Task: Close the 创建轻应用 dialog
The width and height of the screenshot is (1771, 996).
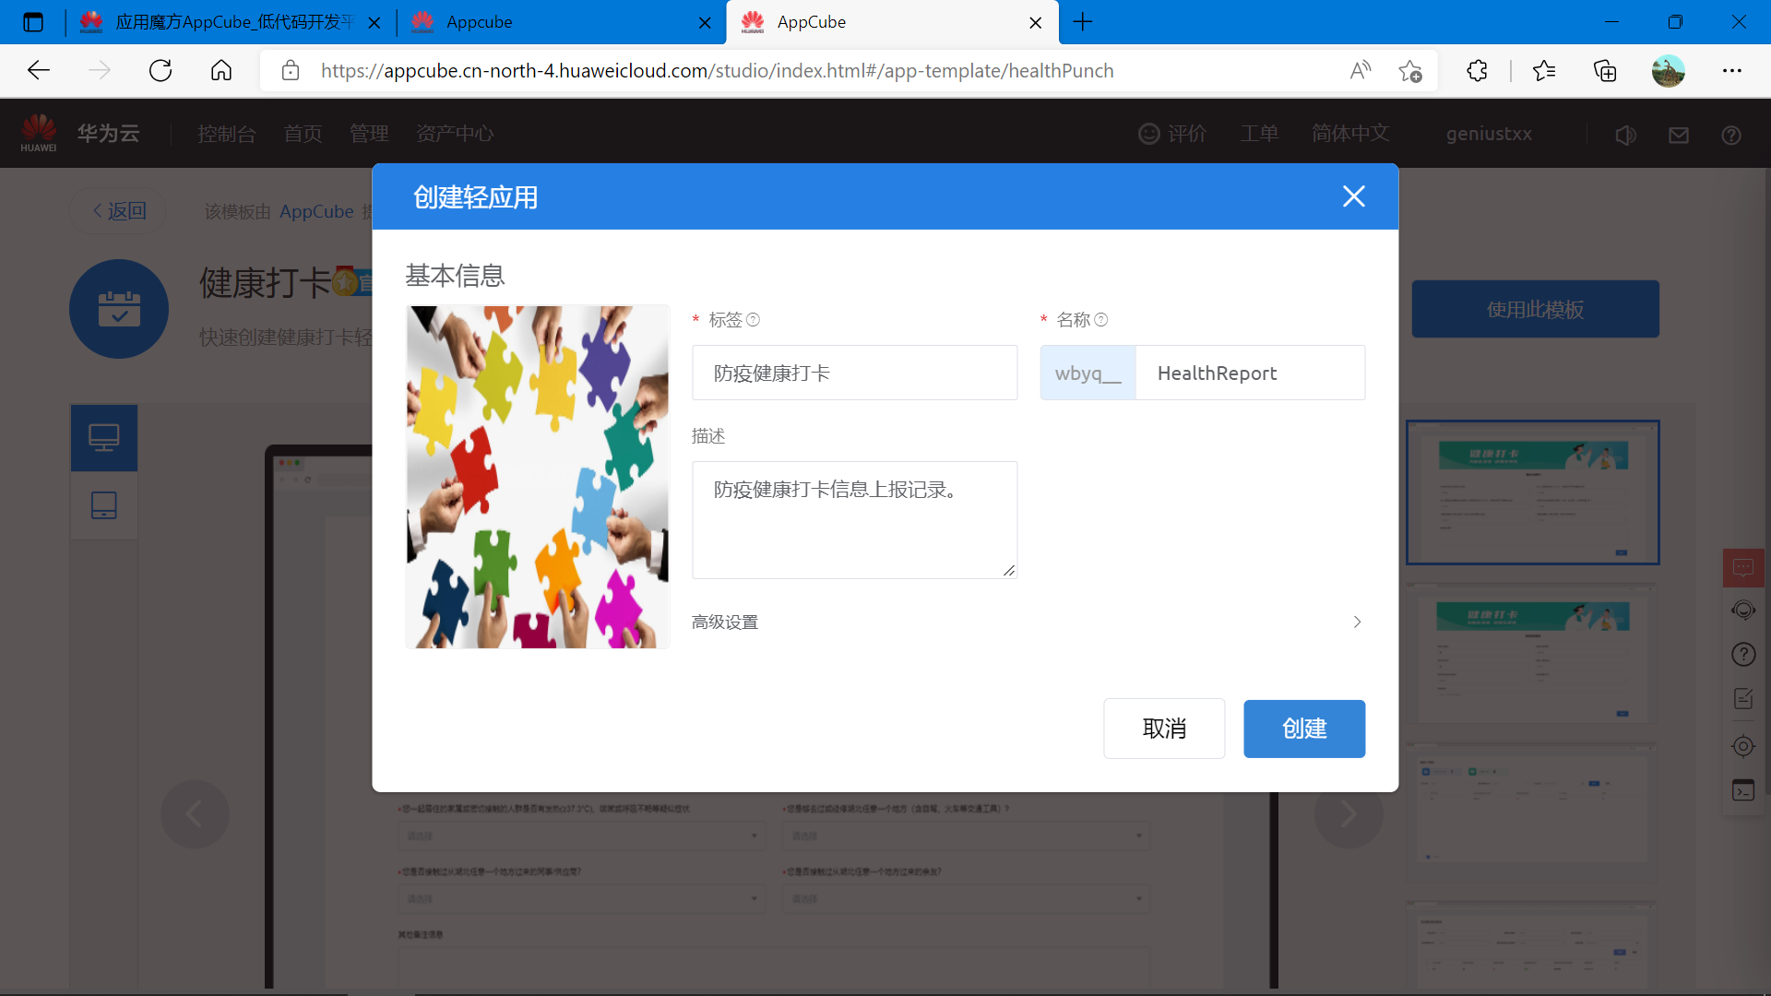Action: pyautogui.click(x=1353, y=196)
